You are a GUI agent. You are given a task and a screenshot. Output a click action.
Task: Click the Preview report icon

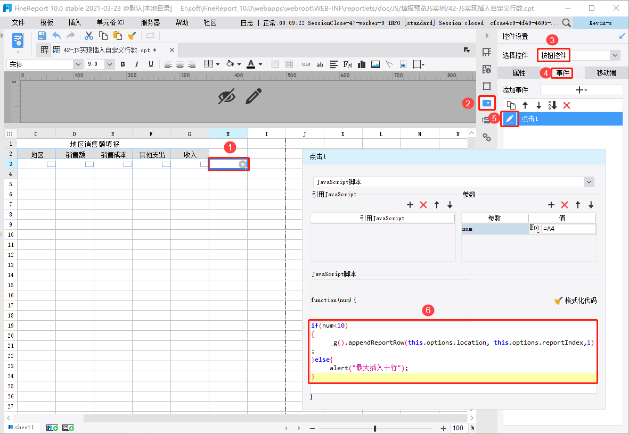coord(18,41)
